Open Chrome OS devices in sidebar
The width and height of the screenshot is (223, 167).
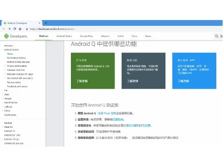(14, 143)
